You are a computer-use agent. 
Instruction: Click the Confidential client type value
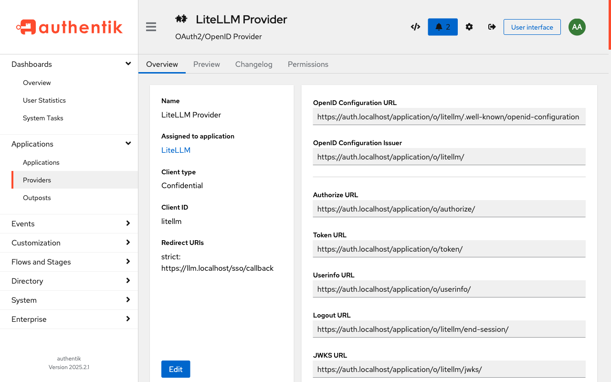pyautogui.click(x=182, y=185)
